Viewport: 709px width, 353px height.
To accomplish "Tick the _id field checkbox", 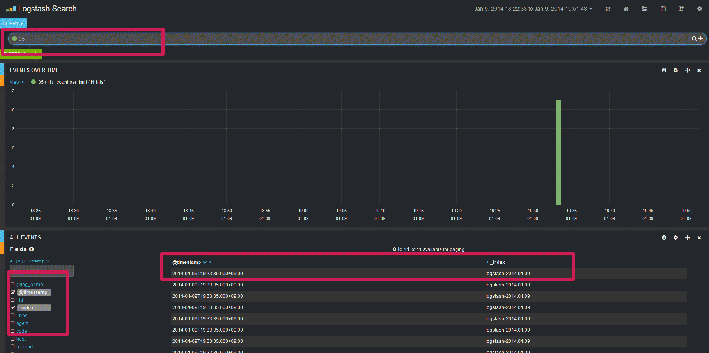I will click(13, 300).
